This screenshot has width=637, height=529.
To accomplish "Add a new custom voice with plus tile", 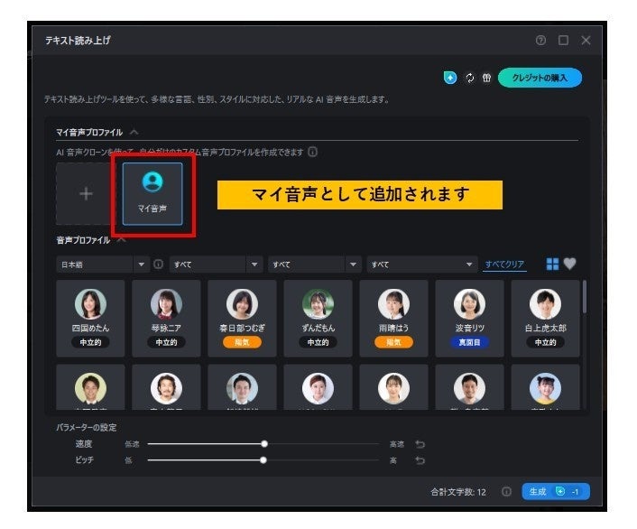I will coord(86,193).
